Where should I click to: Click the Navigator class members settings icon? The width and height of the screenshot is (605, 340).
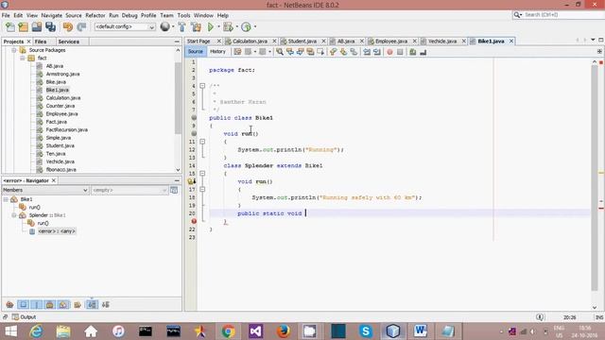[x=174, y=190]
